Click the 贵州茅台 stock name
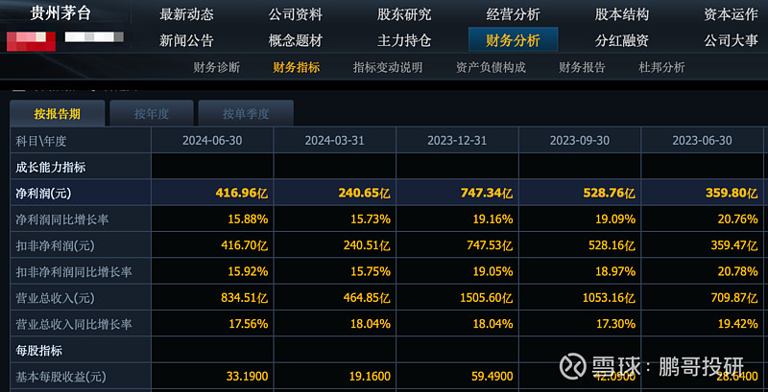Screen dimensions: 768x392 tap(60, 13)
